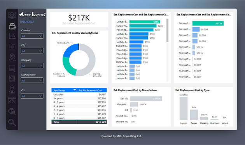Click the Est. Replacement Cost column header
Viewport: 245px width, 145px height.
click(x=92, y=90)
